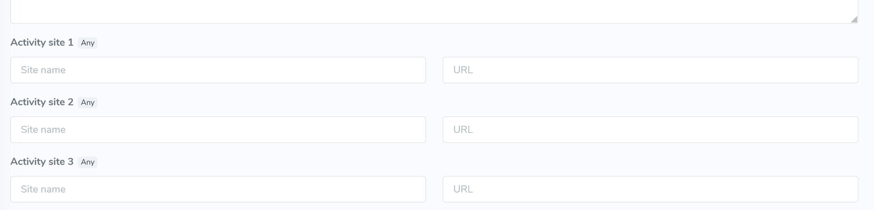The width and height of the screenshot is (874, 210).
Task: Click the Activity site 3 label
Action: point(42,162)
